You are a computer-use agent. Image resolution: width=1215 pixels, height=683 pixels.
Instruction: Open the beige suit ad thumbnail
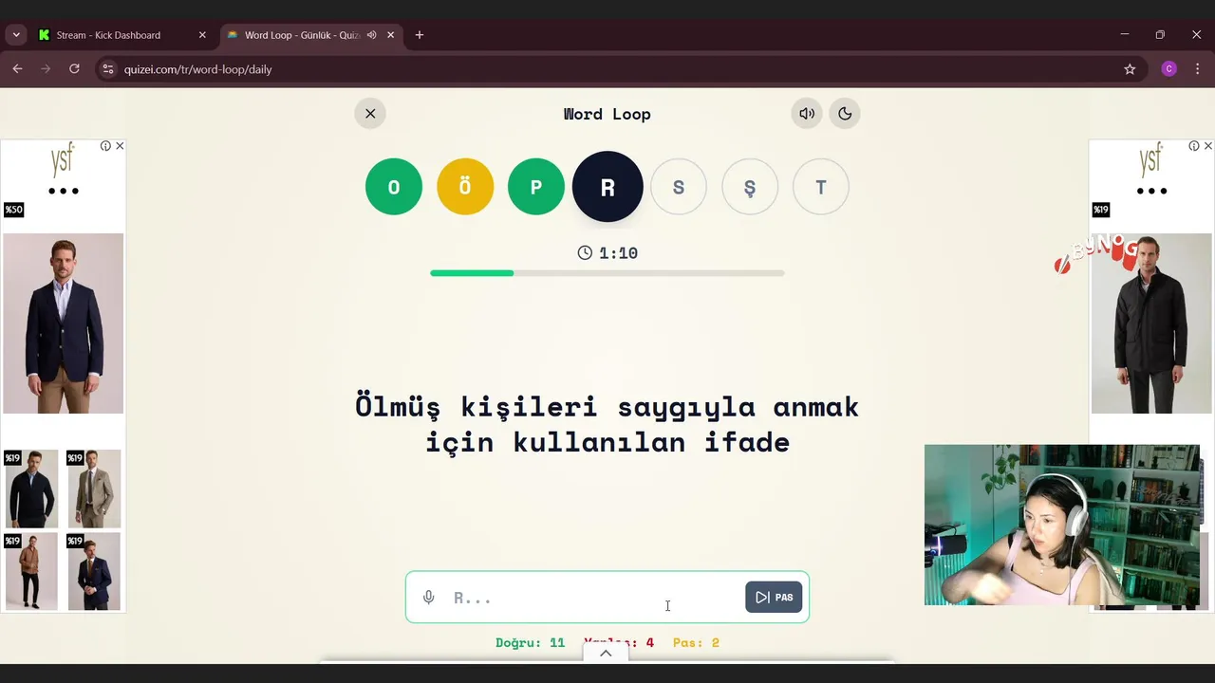(94, 489)
